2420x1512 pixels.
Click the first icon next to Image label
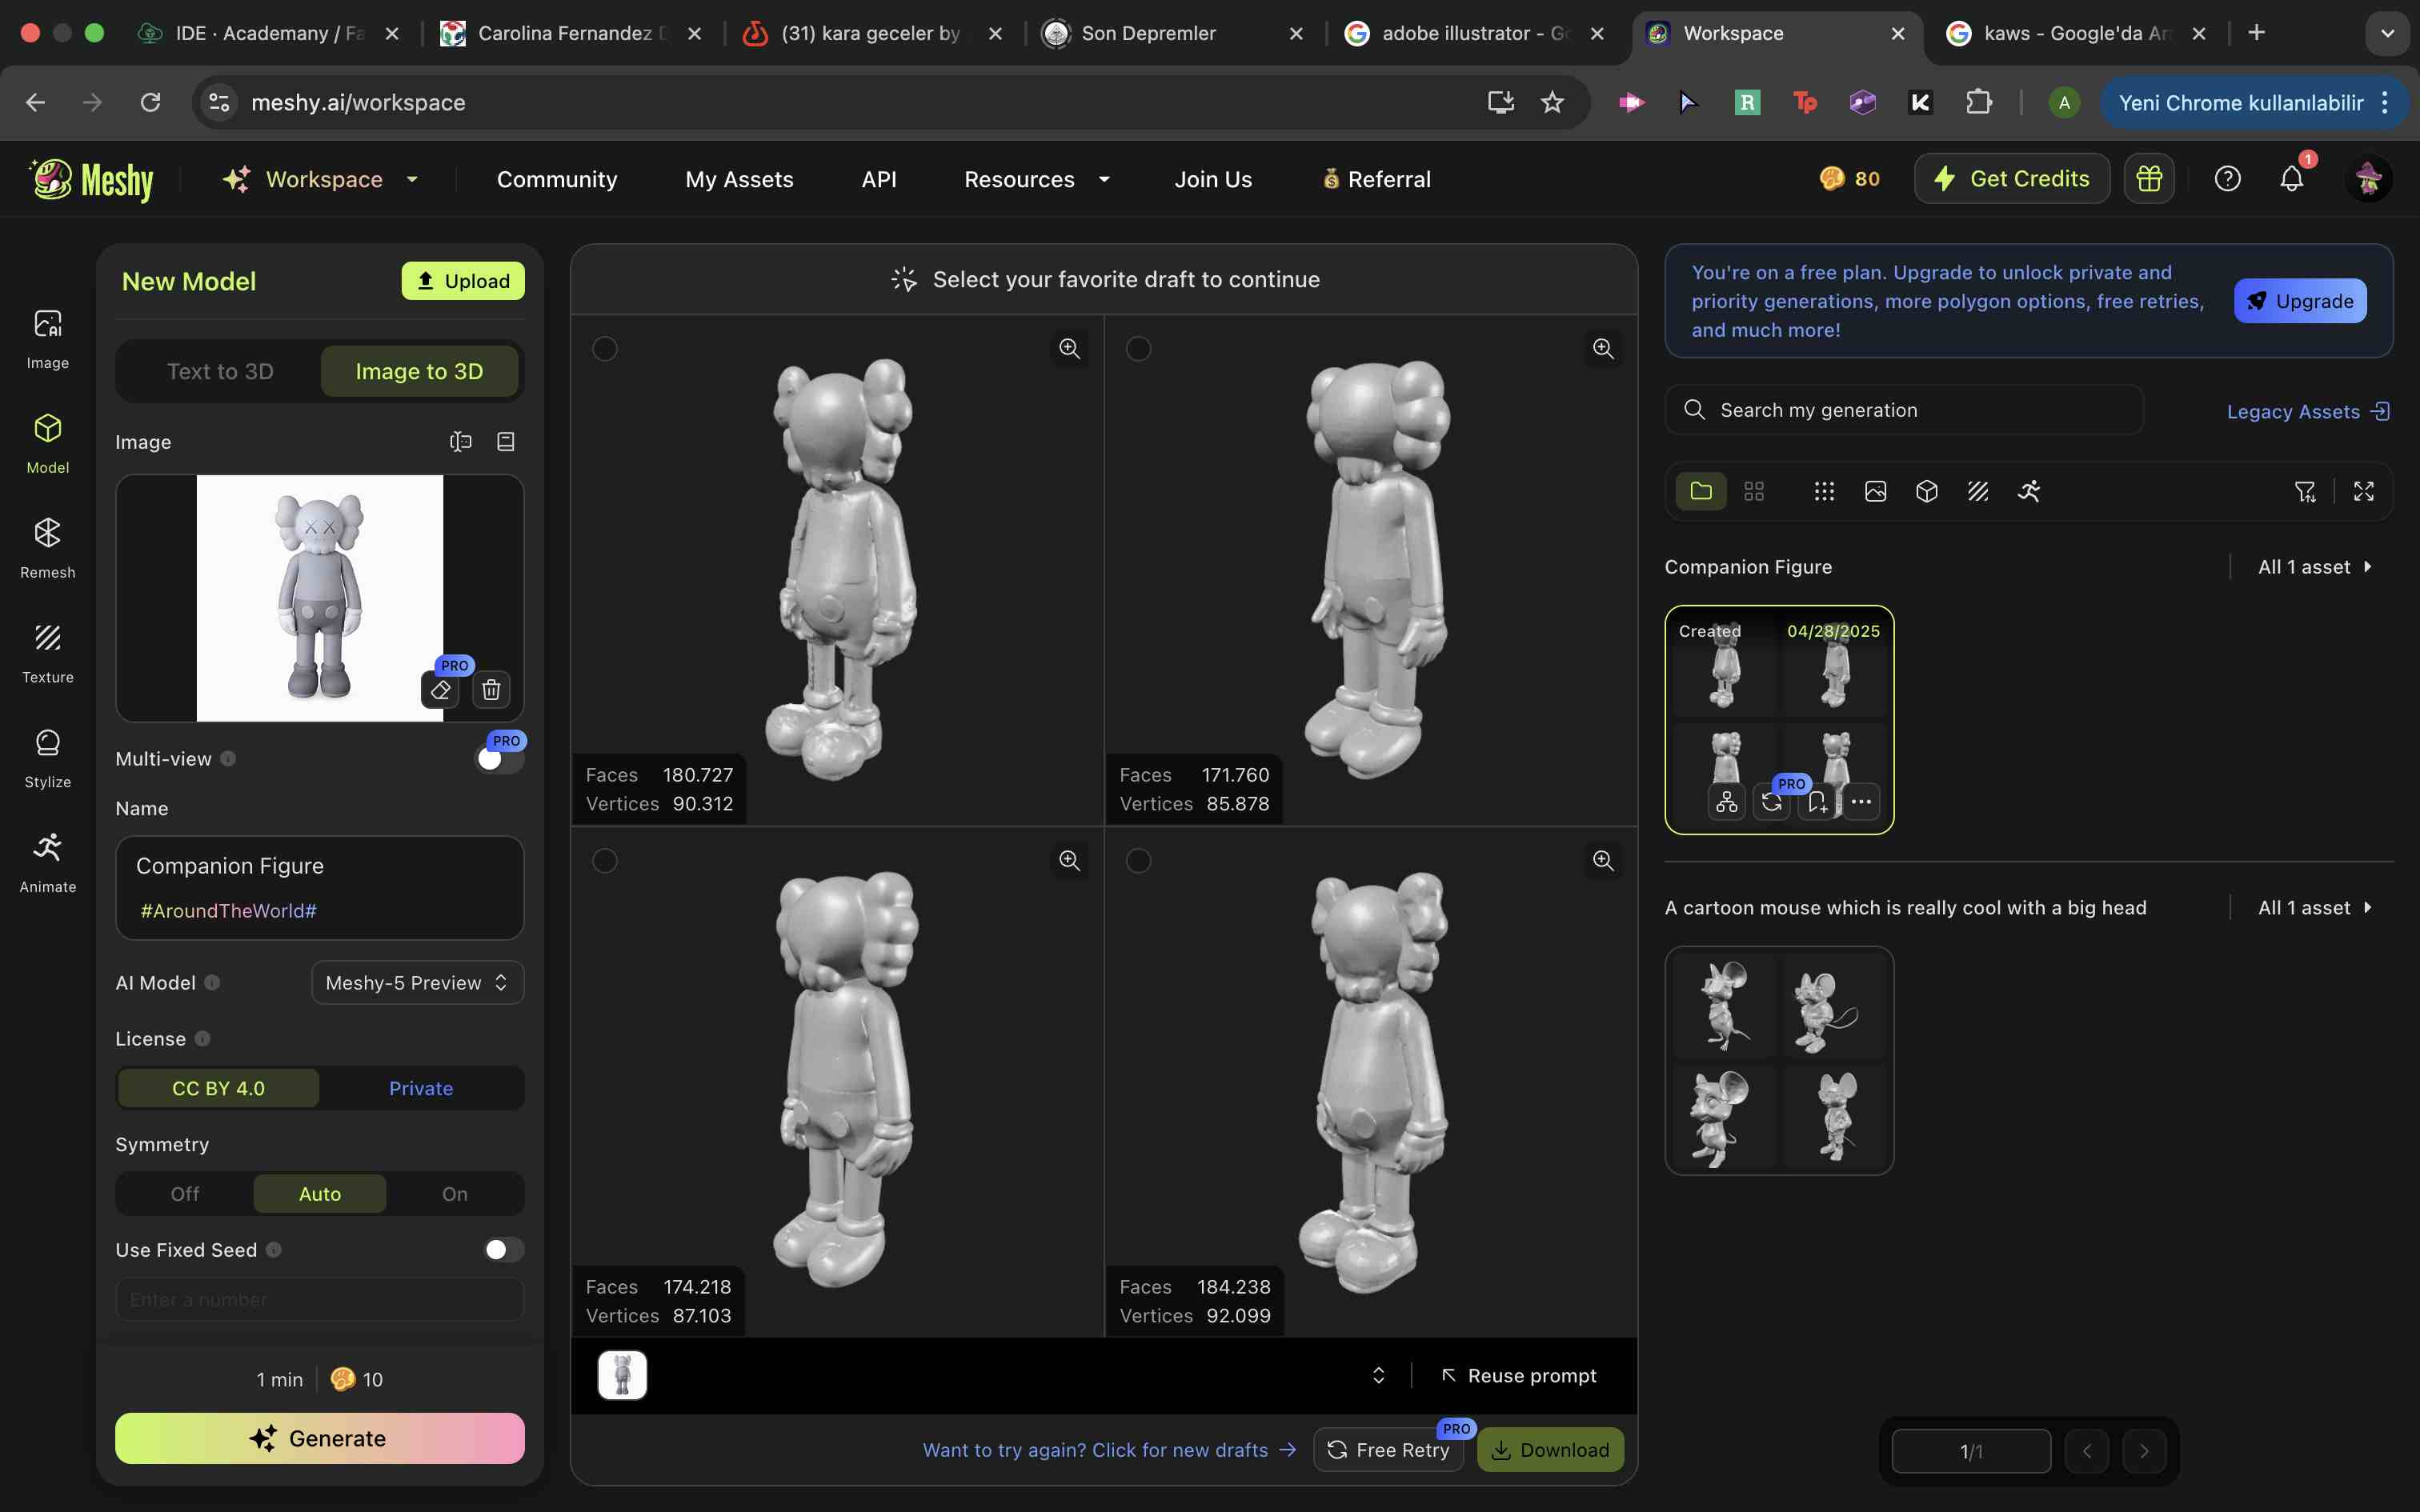460,441
